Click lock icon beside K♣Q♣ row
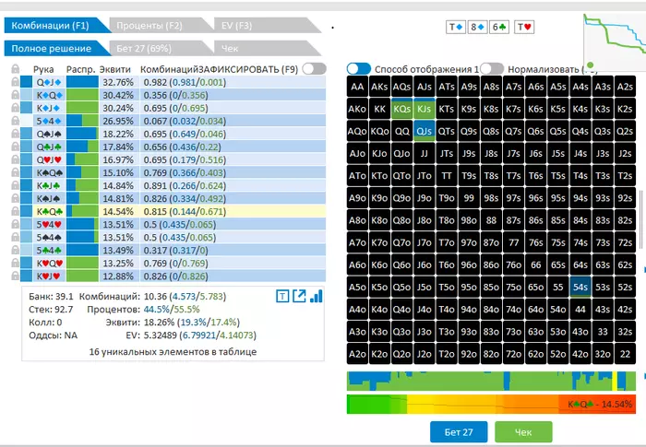Viewport: 646px width, 447px height. tap(15, 212)
